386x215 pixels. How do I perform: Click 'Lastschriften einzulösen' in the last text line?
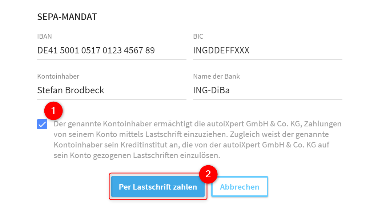[x=177, y=155]
